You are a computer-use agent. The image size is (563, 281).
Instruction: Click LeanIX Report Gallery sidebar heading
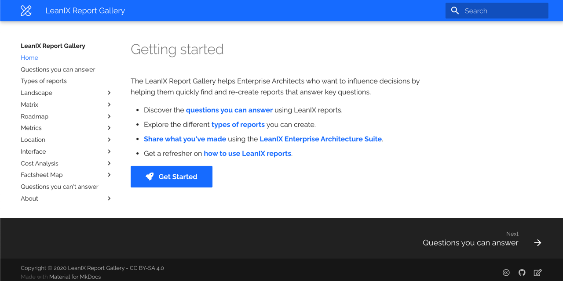point(53,46)
